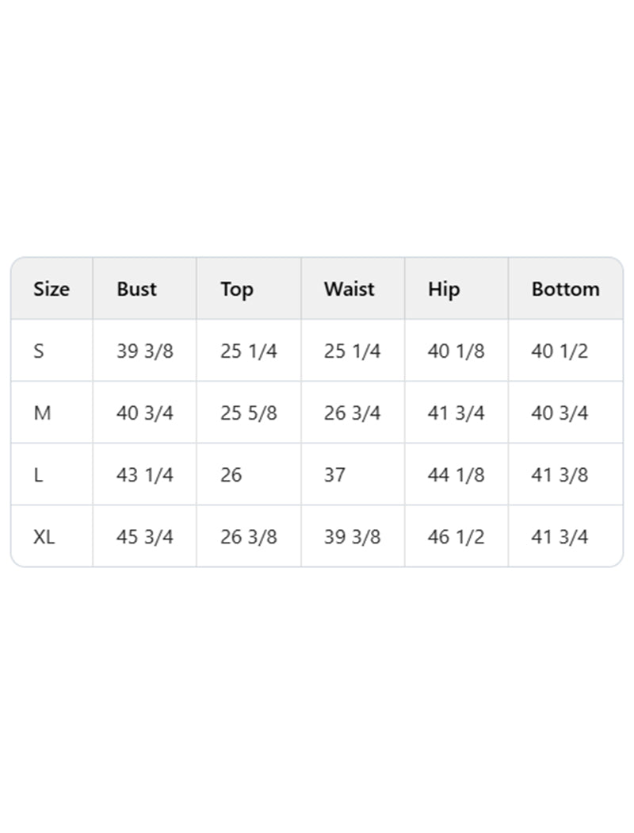Select the 46 1/2 hip cell
Image resolution: width=634 pixels, height=833 pixels.
(x=456, y=536)
